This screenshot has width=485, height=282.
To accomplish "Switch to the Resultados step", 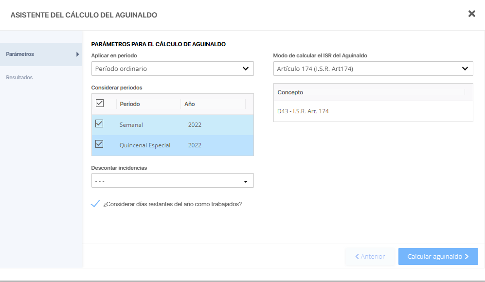I will click(19, 77).
